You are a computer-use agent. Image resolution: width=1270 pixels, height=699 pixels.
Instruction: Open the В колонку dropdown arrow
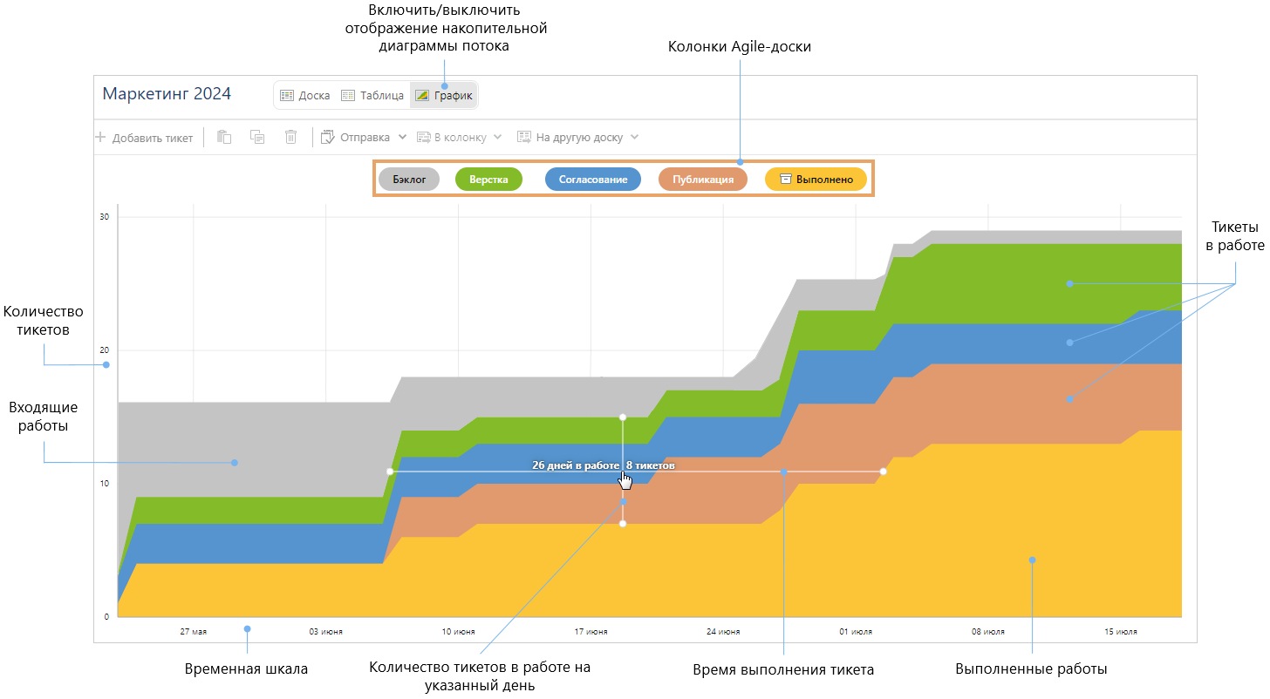497,137
